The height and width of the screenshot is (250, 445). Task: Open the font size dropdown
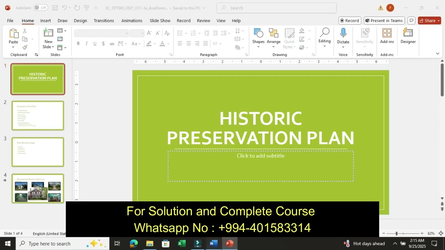point(142,33)
